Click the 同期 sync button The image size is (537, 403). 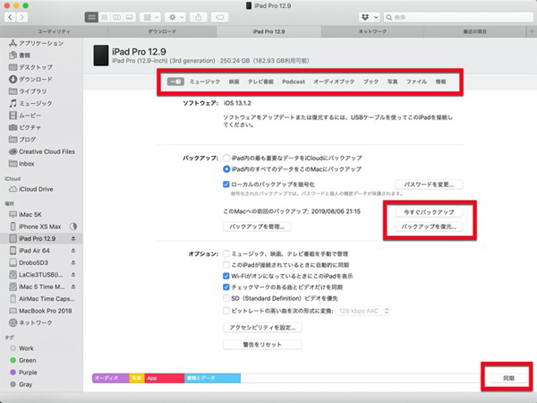pyautogui.click(x=509, y=378)
